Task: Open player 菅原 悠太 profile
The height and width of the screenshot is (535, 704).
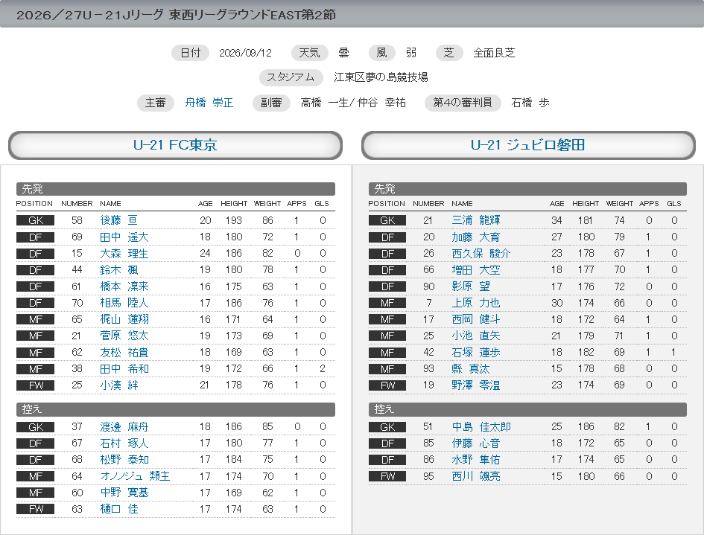Action: 124,336
